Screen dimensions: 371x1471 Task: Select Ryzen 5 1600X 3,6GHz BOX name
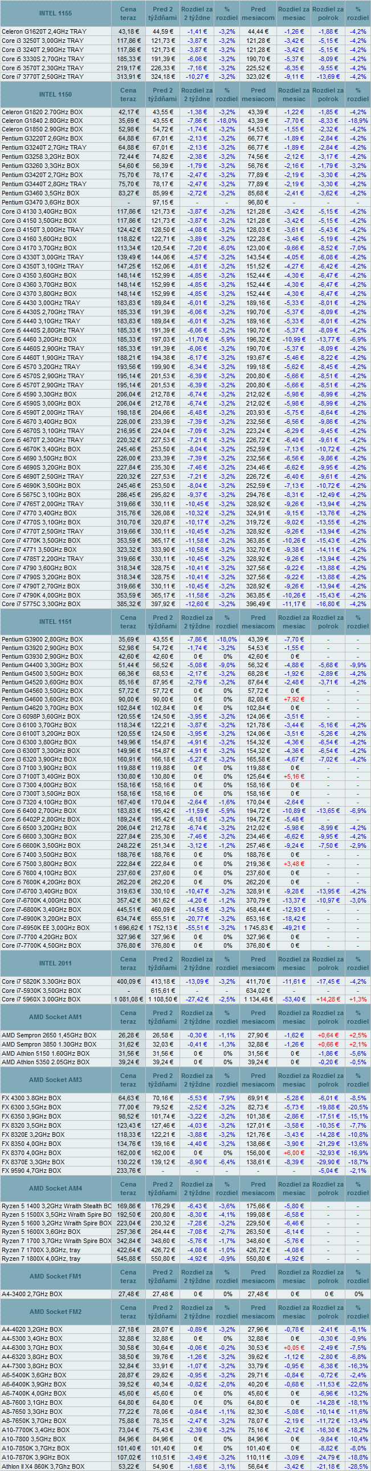tap(41, 1232)
